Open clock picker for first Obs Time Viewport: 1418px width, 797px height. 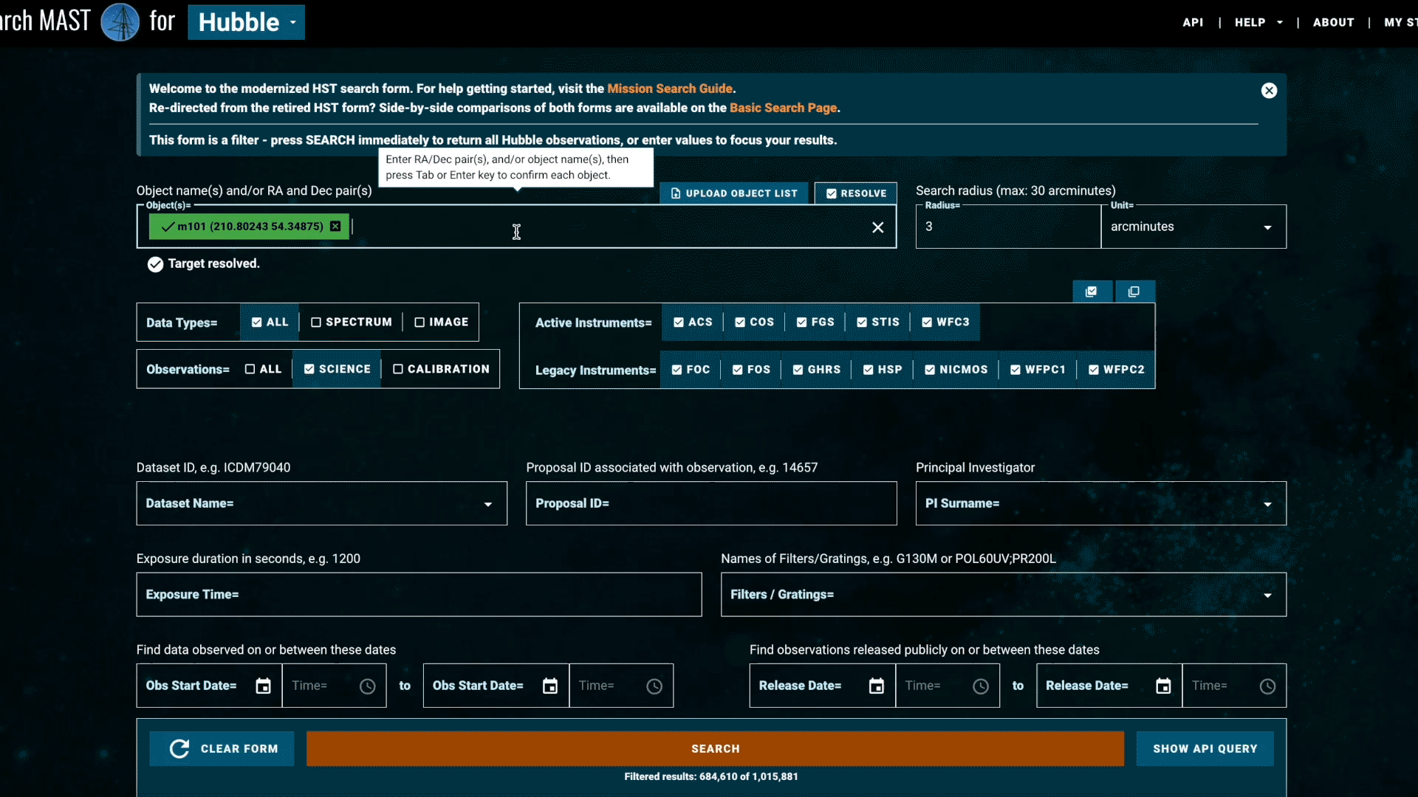368,686
